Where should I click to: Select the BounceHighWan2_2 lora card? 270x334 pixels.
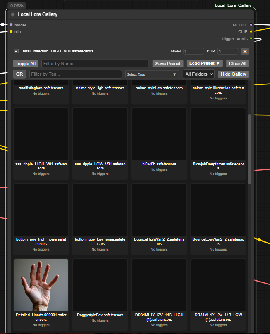[x=159, y=219]
